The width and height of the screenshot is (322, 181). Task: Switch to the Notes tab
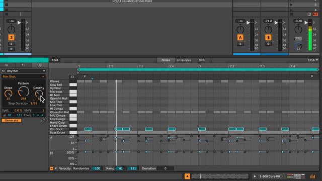[x=166, y=60]
